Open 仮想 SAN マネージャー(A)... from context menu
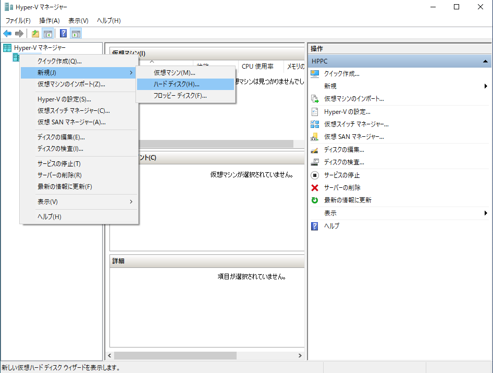493x373 pixels. point(79,122)
